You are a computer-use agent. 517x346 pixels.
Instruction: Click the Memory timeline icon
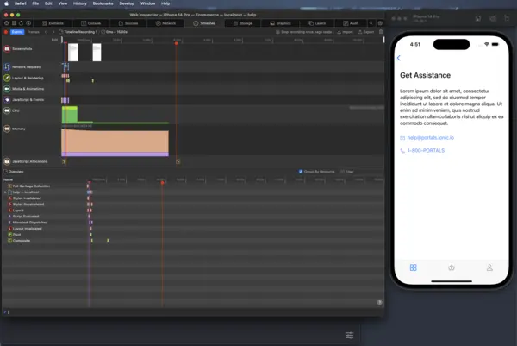click(5, 129)
